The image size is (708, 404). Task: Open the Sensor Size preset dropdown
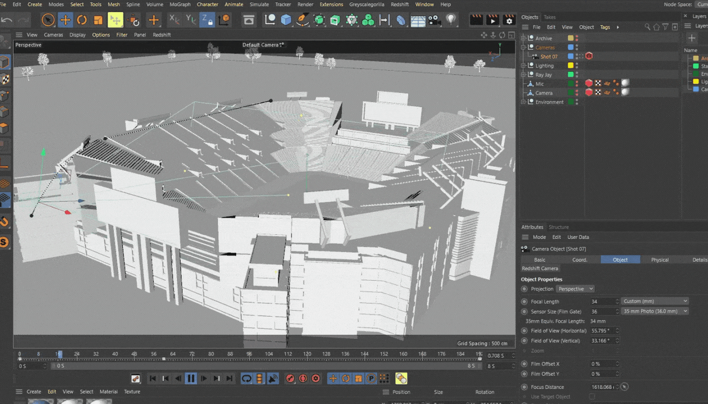coord(655,312)
